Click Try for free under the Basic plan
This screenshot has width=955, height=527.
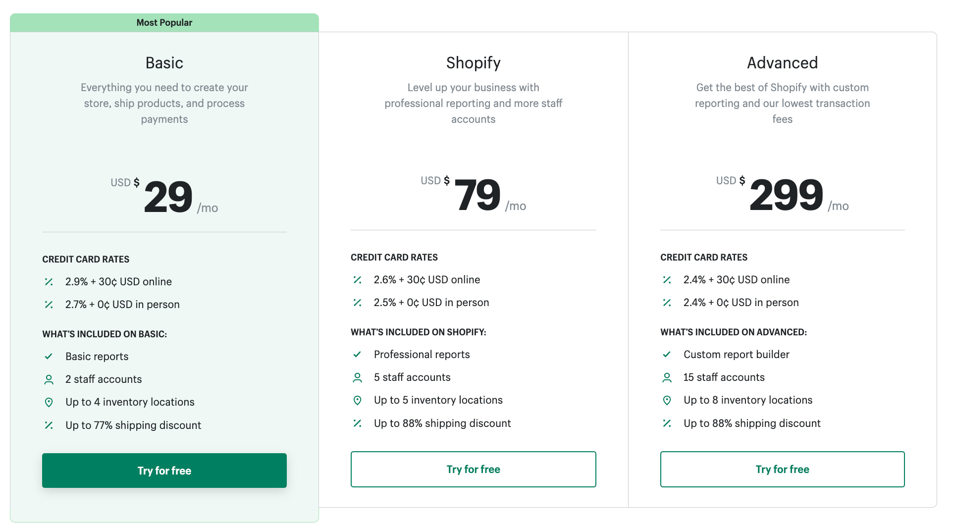pos(164,471)
